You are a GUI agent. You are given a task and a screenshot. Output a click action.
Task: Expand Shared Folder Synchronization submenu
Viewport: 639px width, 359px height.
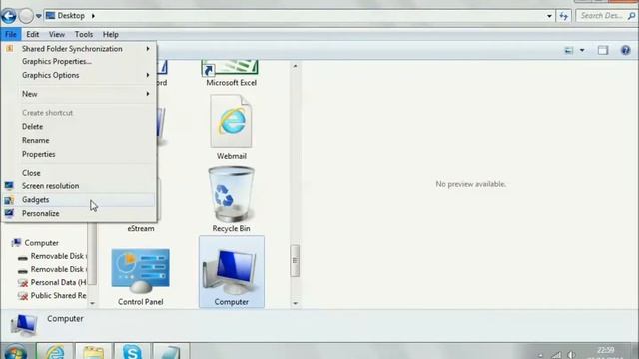[79, 49]
